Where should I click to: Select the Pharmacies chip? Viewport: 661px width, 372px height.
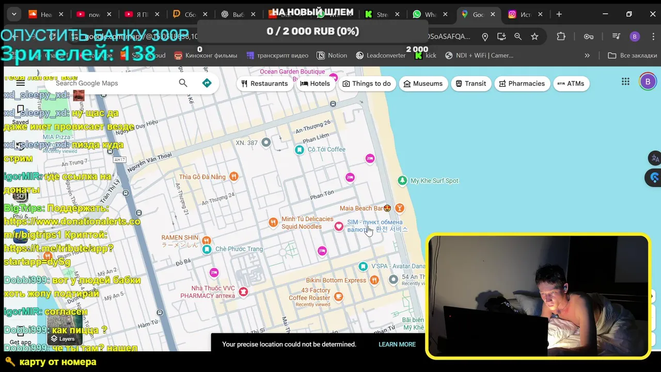[x=522, y=83]
